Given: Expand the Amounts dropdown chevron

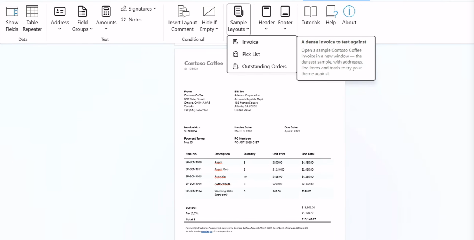Looking at the screenshot, I should (x=106, y=29).
